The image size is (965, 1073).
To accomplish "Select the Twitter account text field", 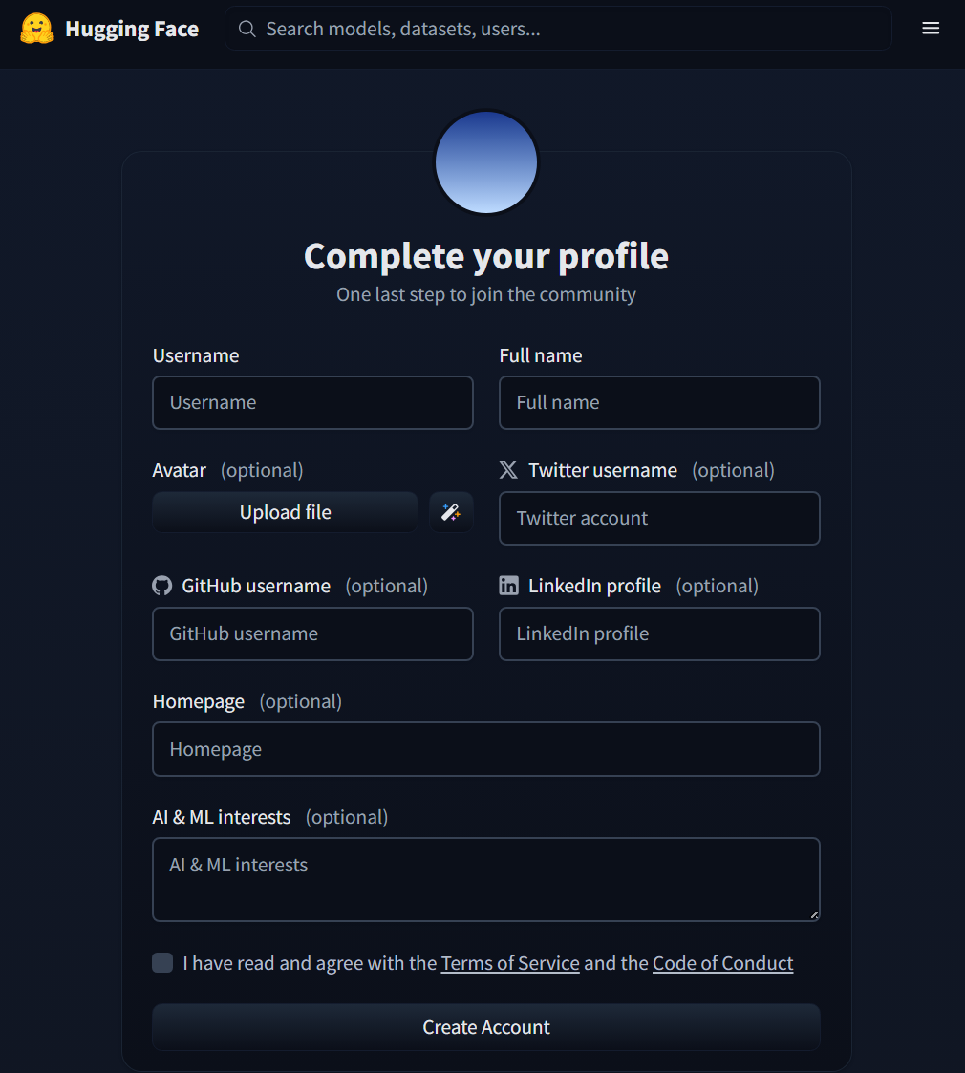I will pos(659,518).
